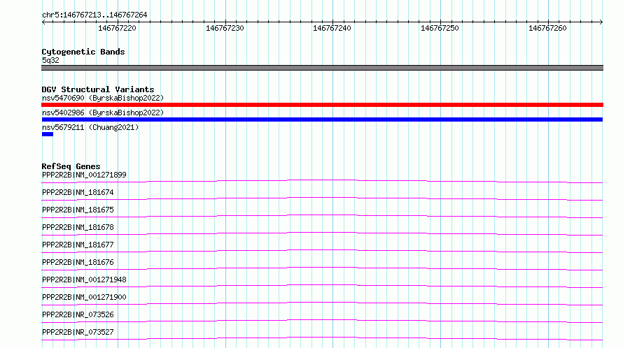
Task: Click the magenta intron line under NM_181676
Action: pos(322,268)
